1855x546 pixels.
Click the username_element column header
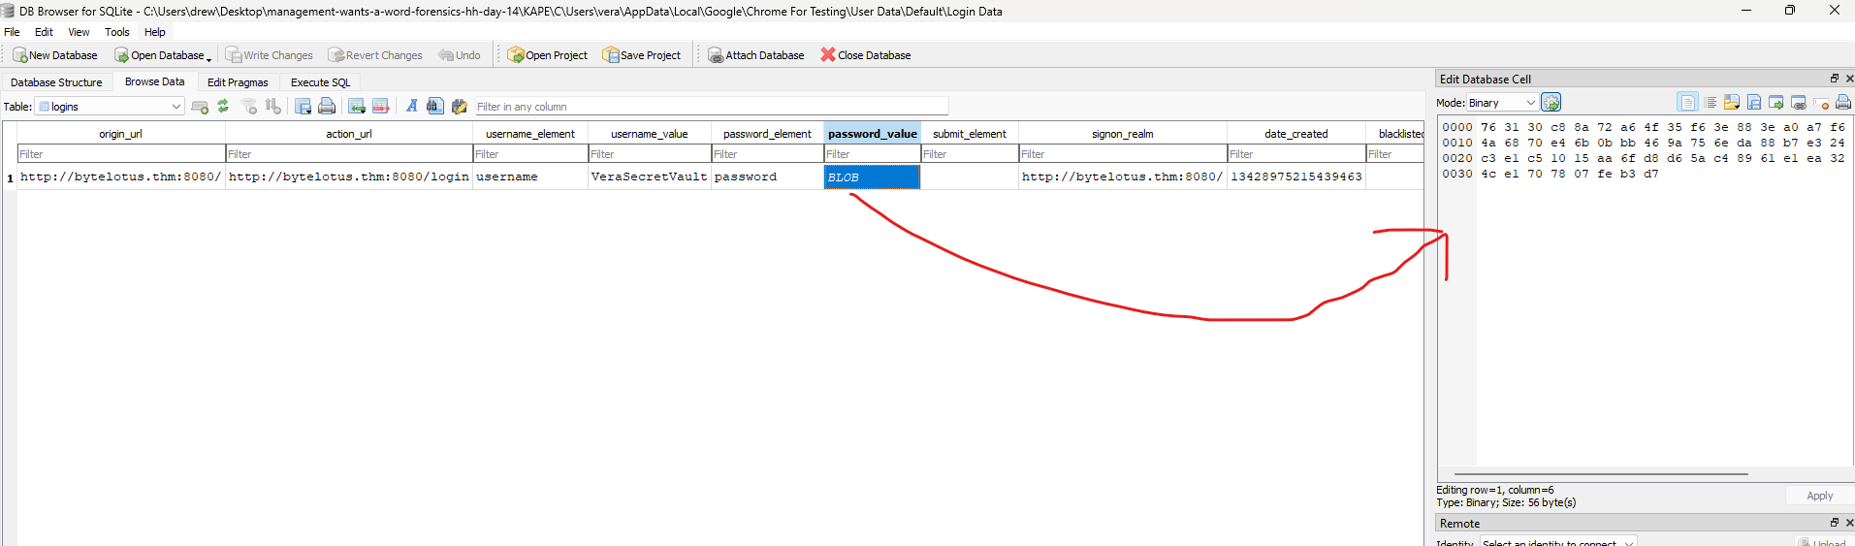(x=530, y=134)
